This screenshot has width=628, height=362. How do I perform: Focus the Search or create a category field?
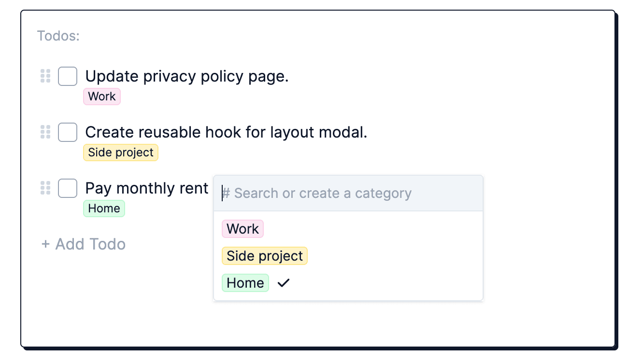click(x=348, y=194)
